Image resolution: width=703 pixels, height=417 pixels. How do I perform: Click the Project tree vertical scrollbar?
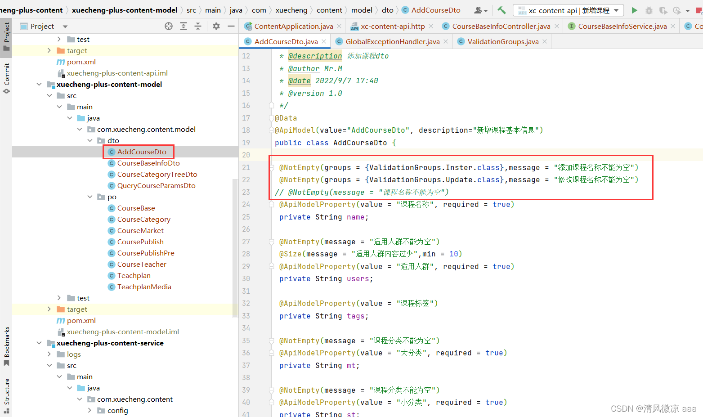235,247
